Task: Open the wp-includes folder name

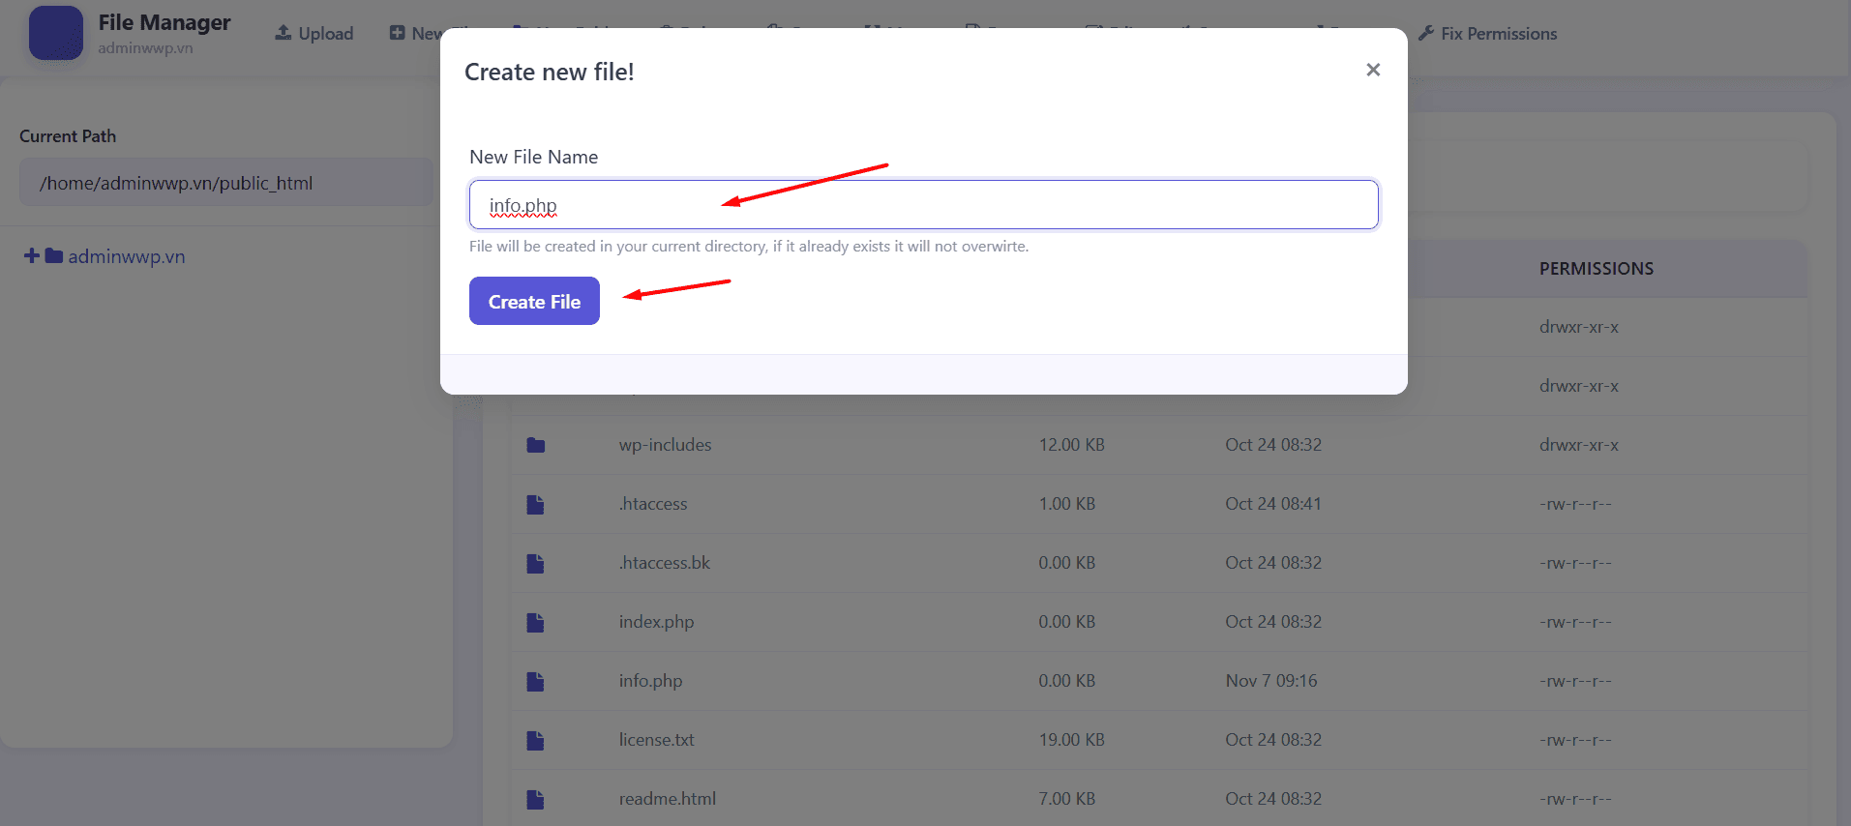Action: [x=665, y=445]
